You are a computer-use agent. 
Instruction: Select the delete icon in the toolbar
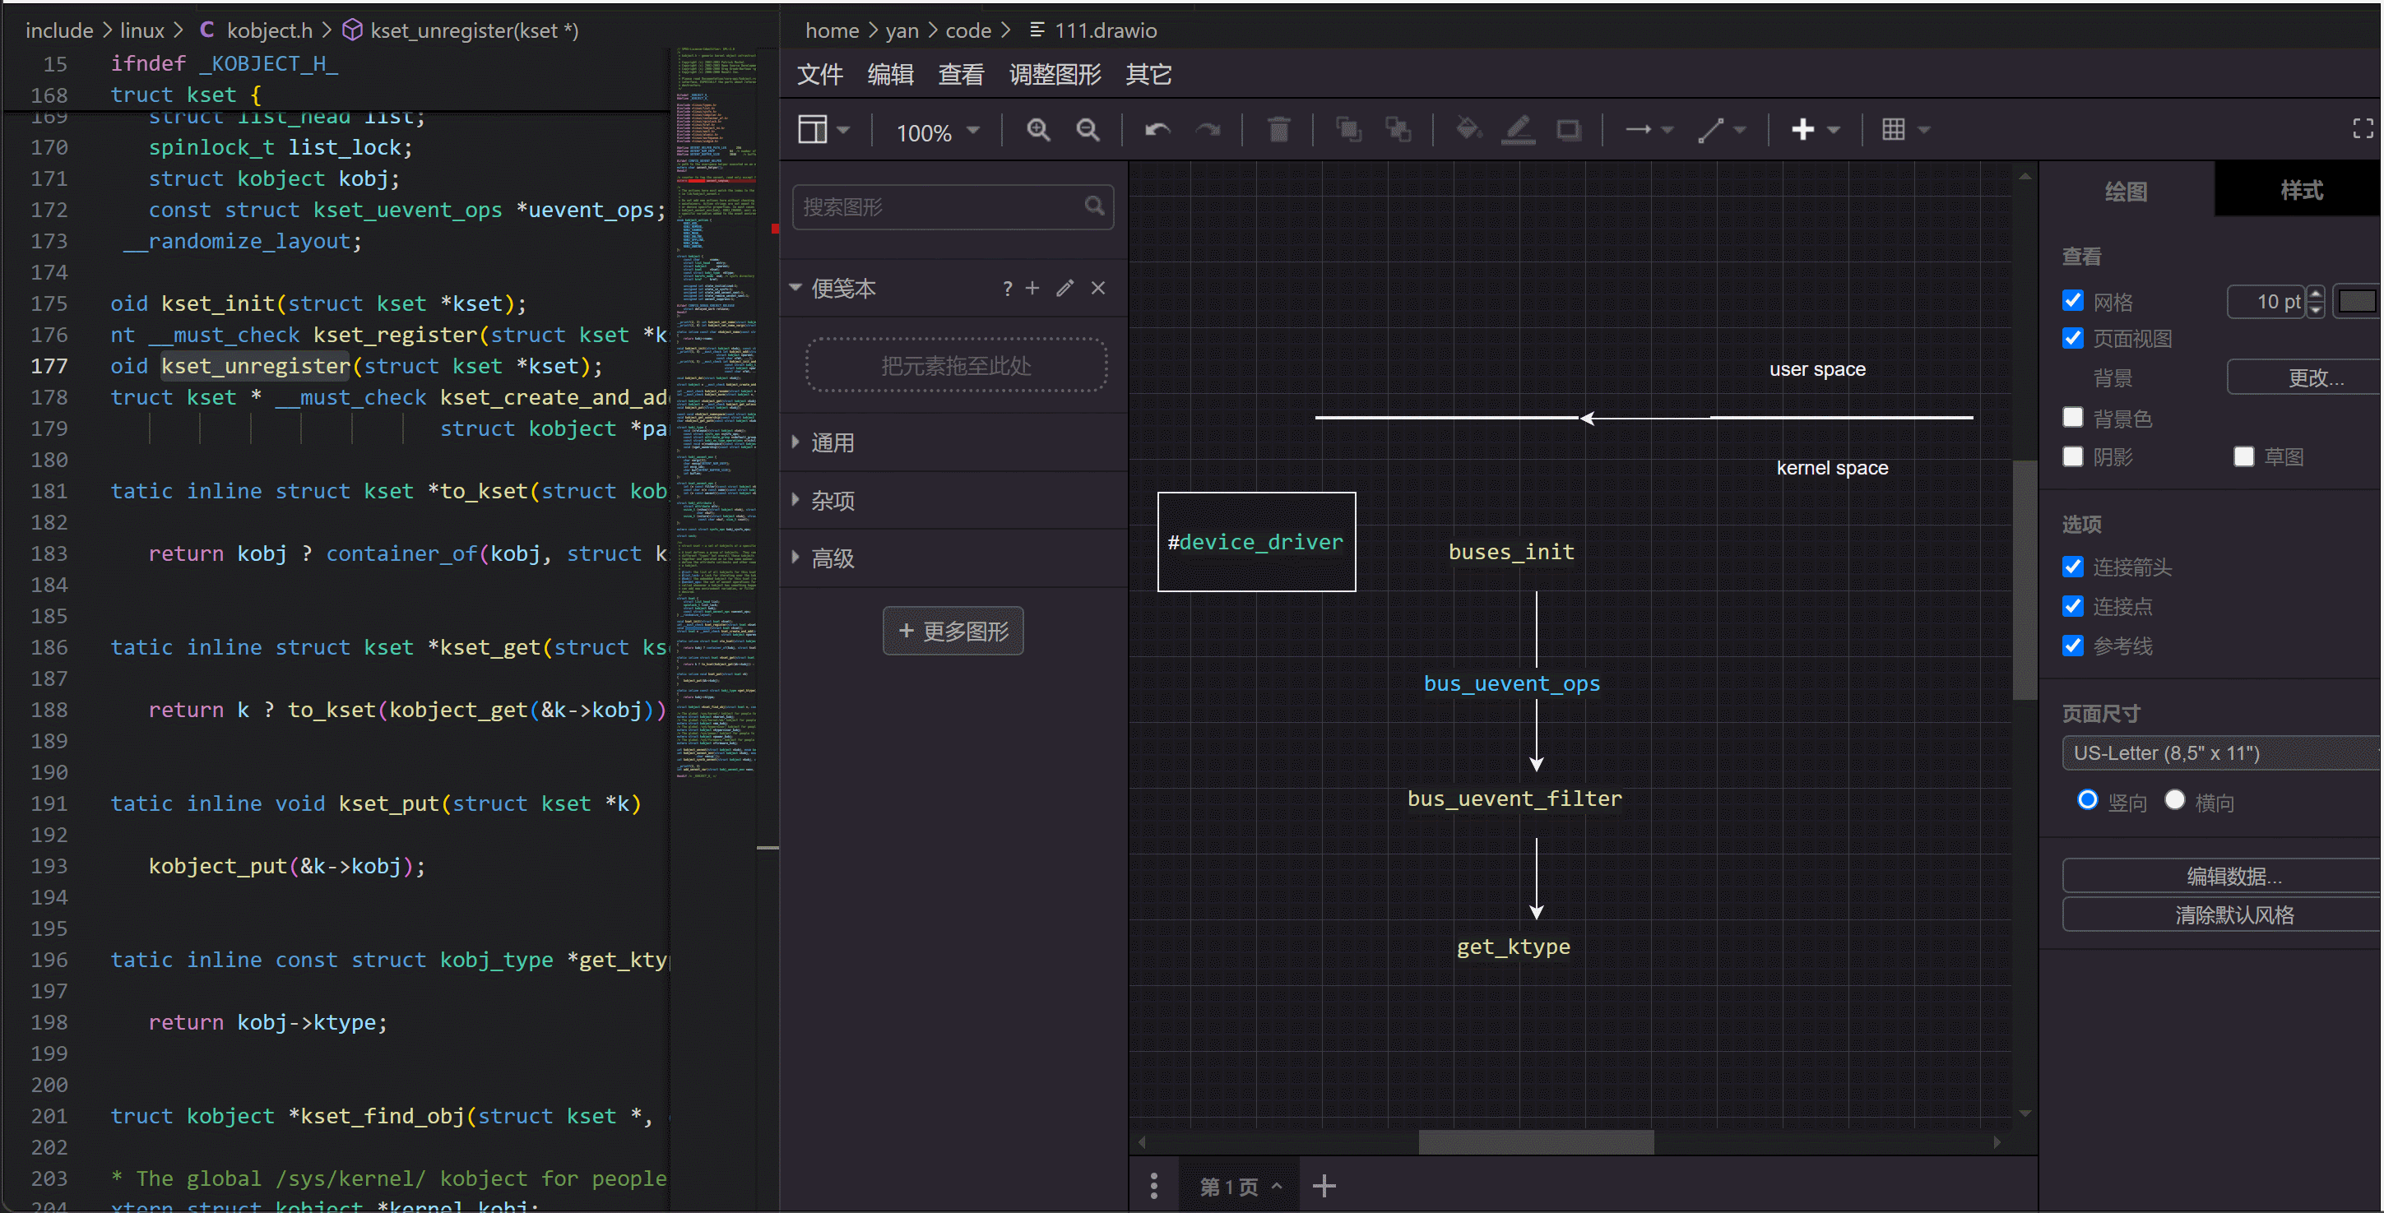tap(1279, 130)
